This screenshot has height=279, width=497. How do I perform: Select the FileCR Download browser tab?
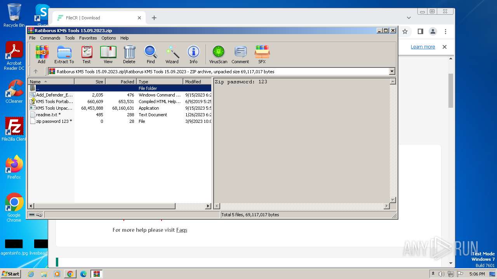(99, 18)
